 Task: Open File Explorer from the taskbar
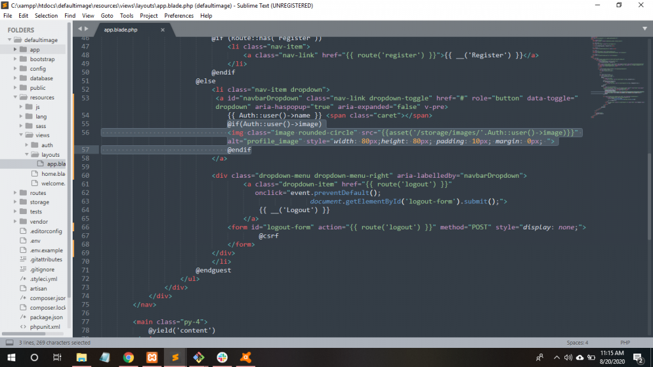[81, 357]
